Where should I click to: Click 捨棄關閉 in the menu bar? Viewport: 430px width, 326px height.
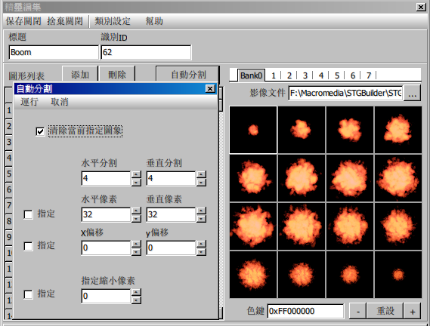[65, 21]
